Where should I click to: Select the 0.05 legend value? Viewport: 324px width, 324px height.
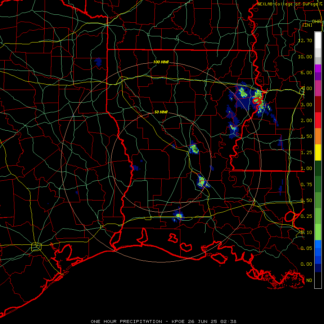pyautogui.click(x=306, y=248)
